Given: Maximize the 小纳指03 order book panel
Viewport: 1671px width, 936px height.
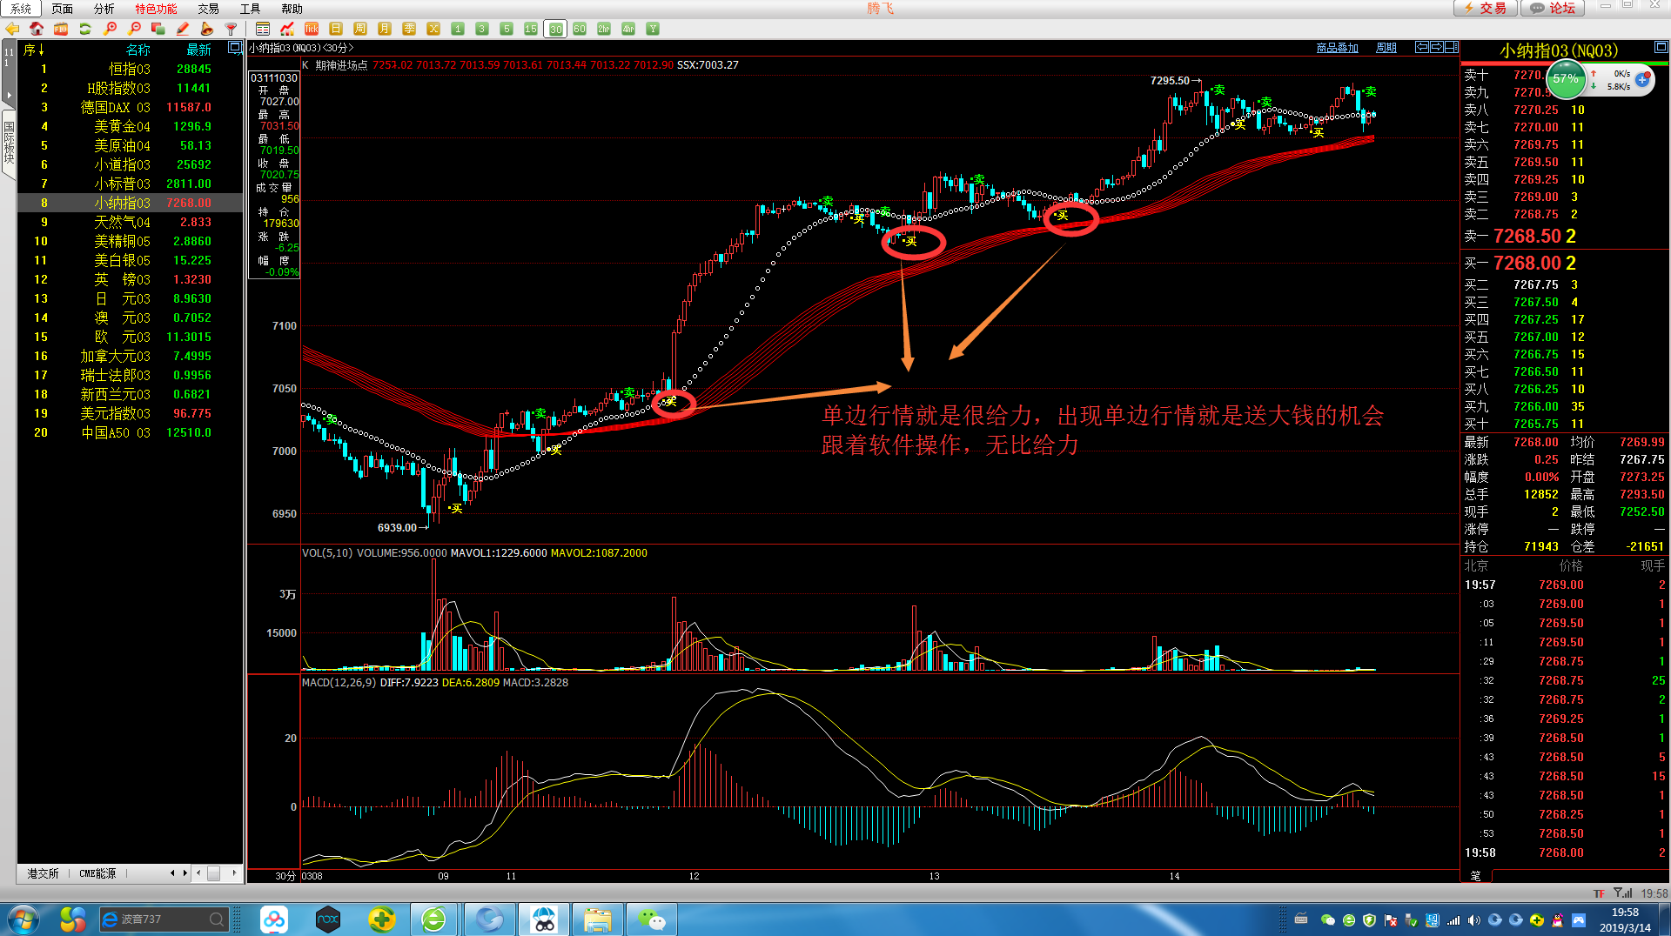Looking at the screenshot, I should [1661, 48].
